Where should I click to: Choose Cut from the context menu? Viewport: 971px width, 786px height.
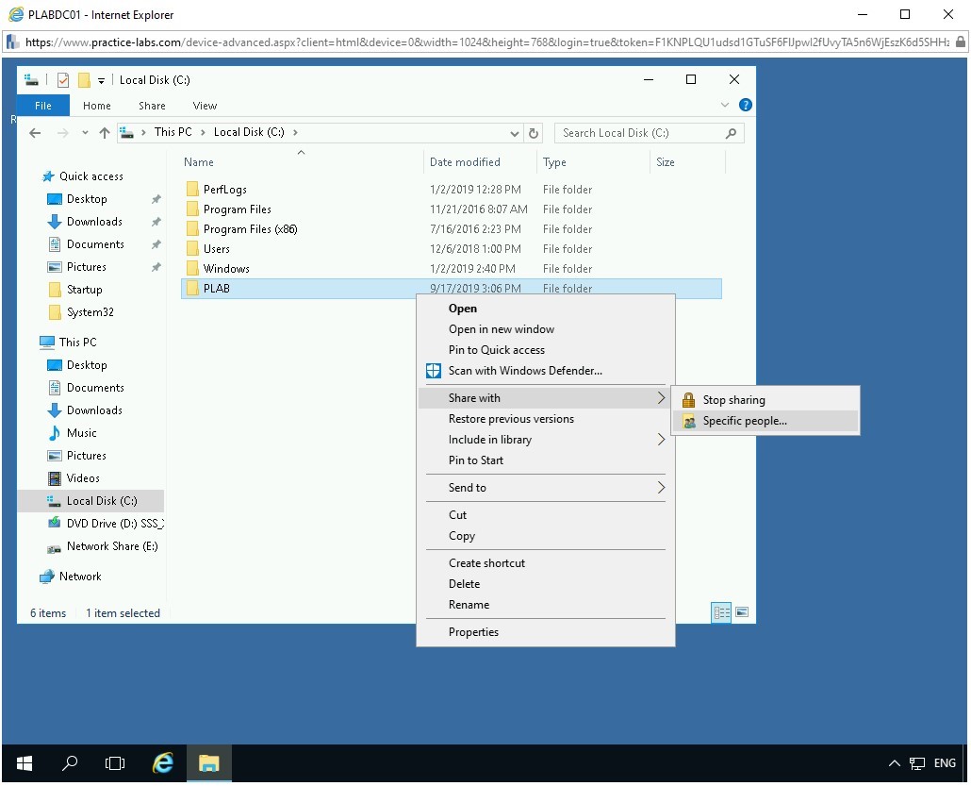click(x=457, y=515)
